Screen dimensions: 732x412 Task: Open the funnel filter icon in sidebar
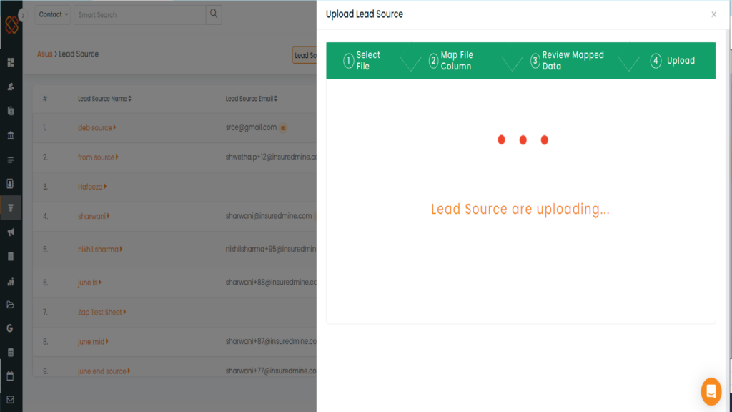[11, 208]
